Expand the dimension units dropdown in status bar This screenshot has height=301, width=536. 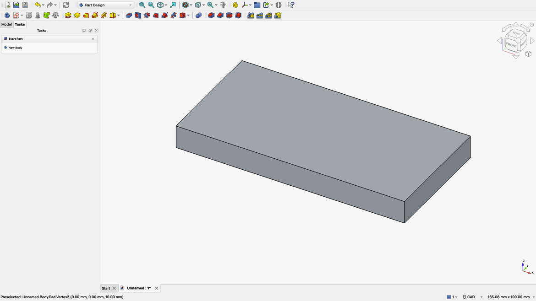pyautogui.click(x=534, y=297)
